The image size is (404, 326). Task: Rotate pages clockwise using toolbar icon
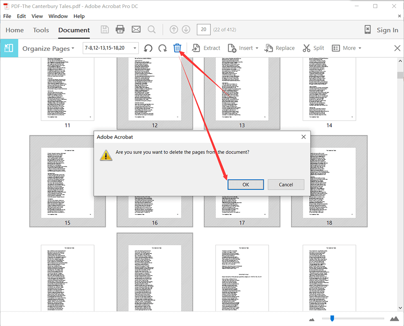(162, 48)
